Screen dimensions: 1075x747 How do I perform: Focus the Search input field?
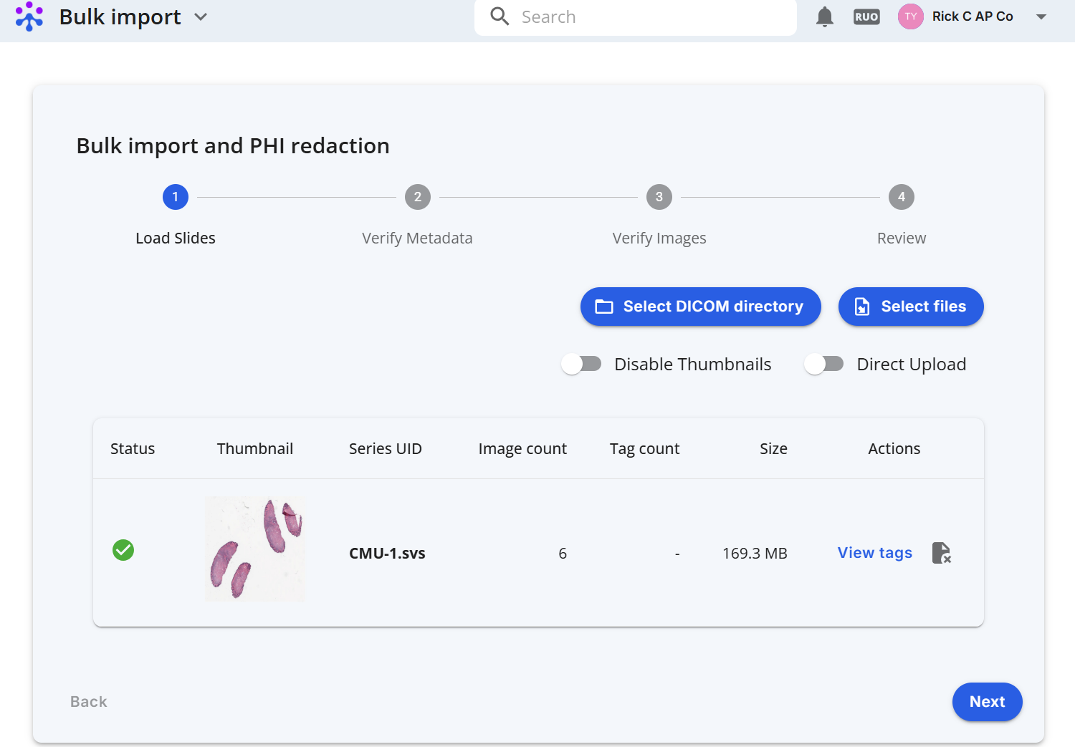point(636,16)
